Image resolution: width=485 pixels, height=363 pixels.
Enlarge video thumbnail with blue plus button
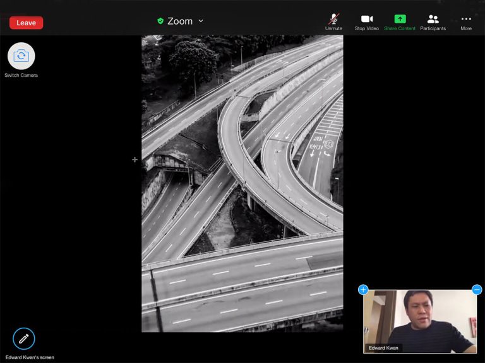363,290
